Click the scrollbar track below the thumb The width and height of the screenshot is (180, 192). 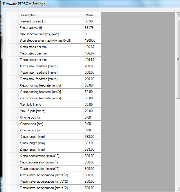[x=178, y=146]
